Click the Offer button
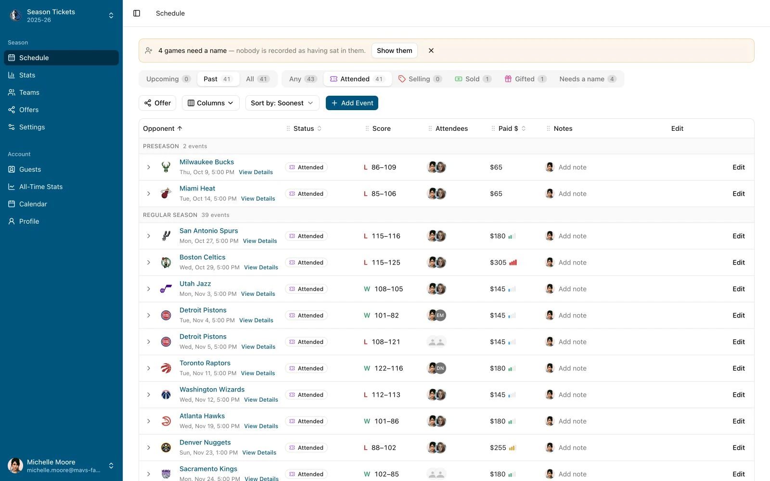770x481 pixels. (x=157, y=103)
